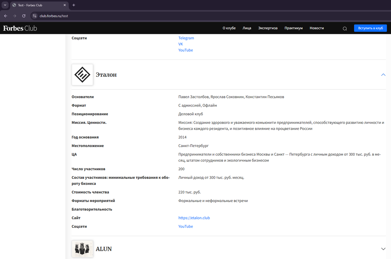The image size is (391, 259).
Task: Click the Forbes Club logo
Action: click(20, 28)
